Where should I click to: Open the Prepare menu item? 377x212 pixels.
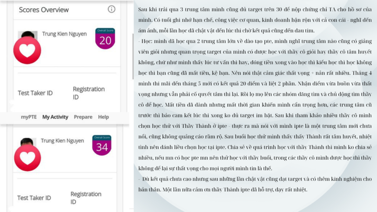point(83,117)
